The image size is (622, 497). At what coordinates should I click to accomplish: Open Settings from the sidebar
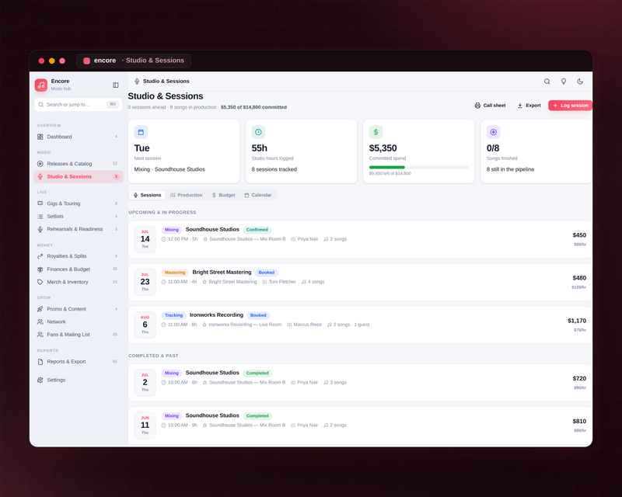79,380
